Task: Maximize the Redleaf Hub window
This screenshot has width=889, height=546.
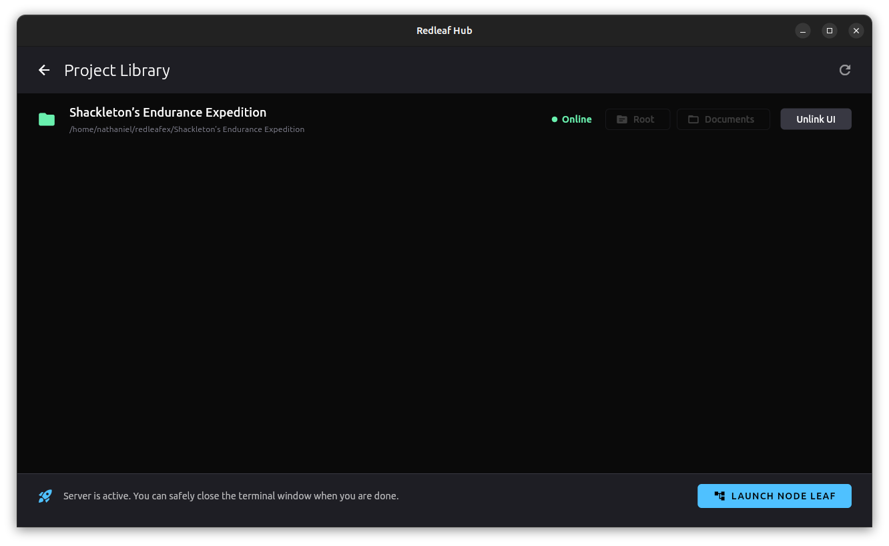Action: pos(829,31)
